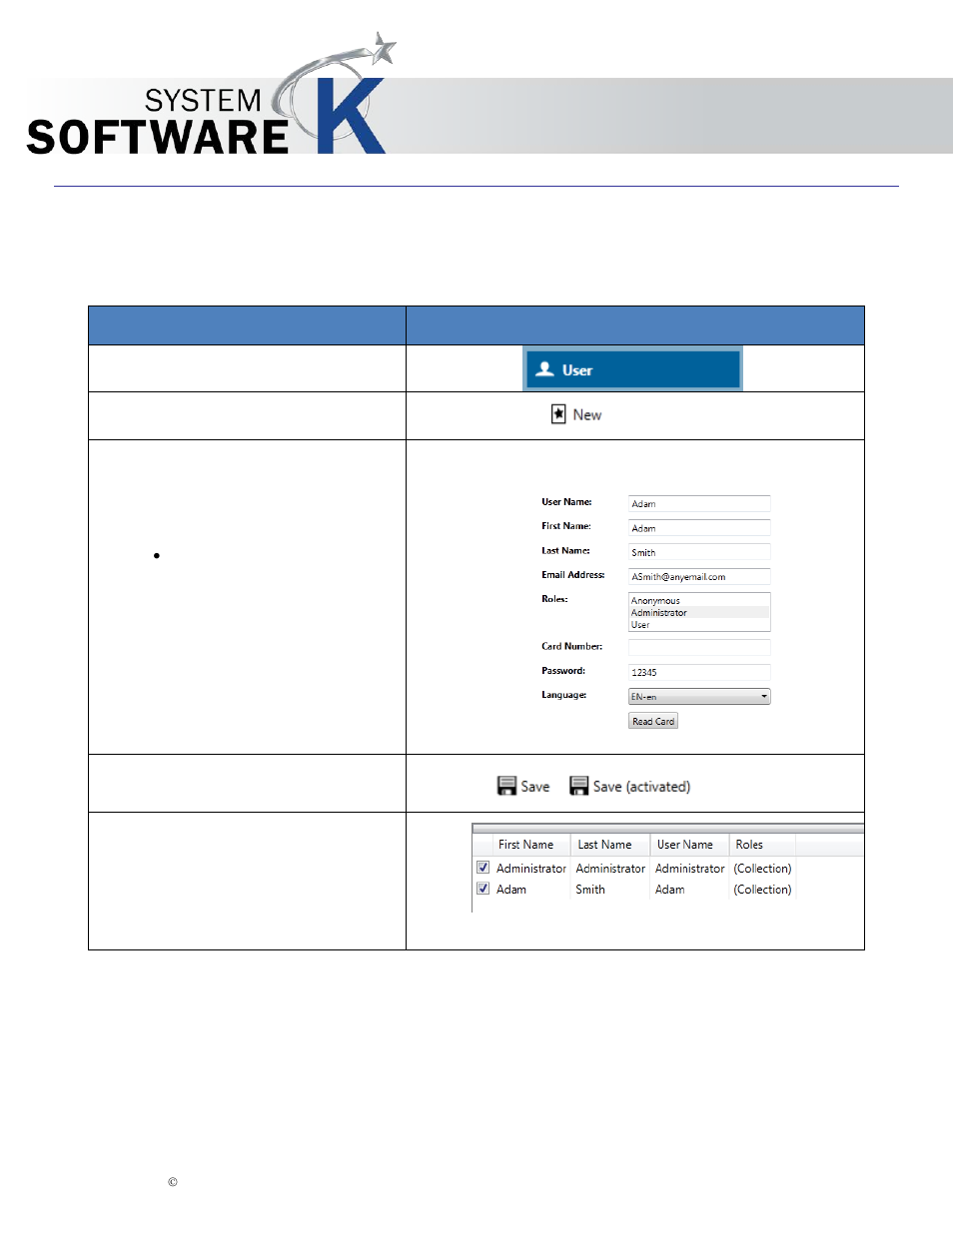Viewport: 953px width, 1233px height.
Task: Click the Email Address input field
Action: 699,576
